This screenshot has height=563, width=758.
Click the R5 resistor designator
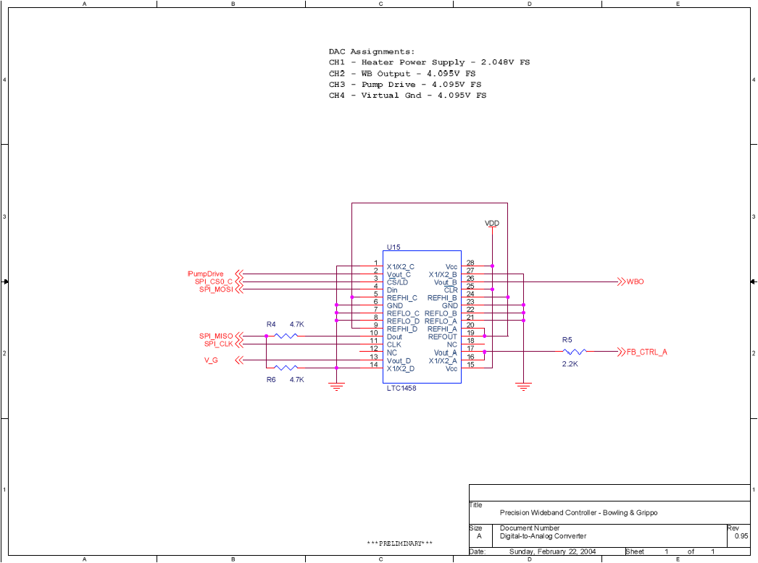pyautogui.click(x=567, y=340)
